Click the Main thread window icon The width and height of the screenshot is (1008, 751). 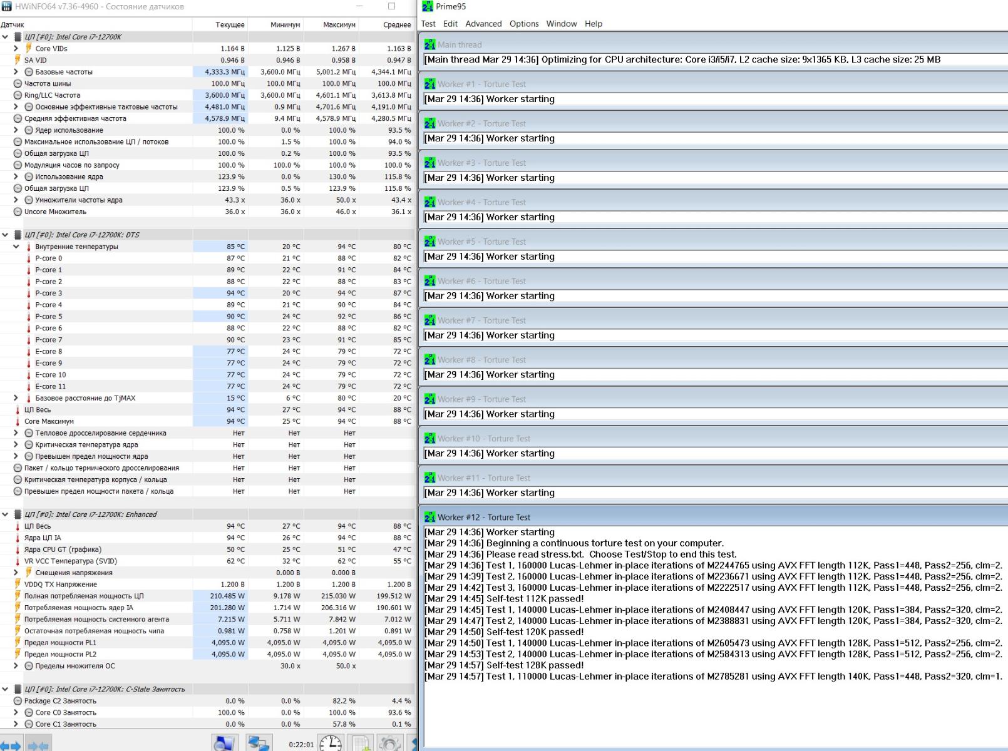click(429, 45)
